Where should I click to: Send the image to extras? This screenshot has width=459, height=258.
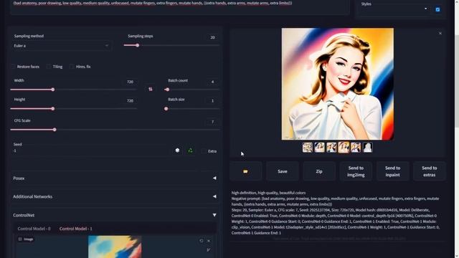tap(429, 171)
